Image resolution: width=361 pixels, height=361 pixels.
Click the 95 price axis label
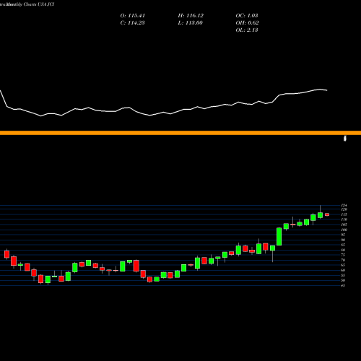click(x=343, y=235)
